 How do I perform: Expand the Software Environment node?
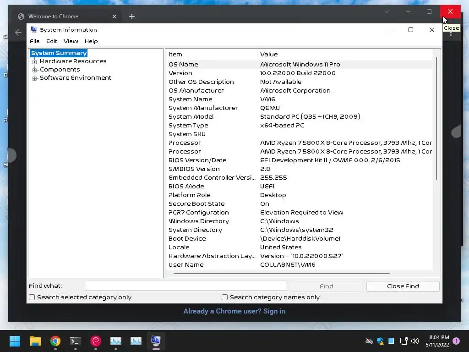coord(35,78)
